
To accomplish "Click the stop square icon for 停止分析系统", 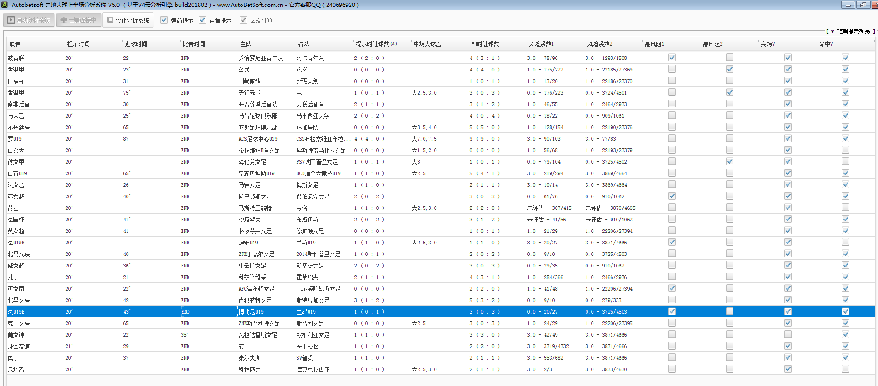I will (110, 20).
